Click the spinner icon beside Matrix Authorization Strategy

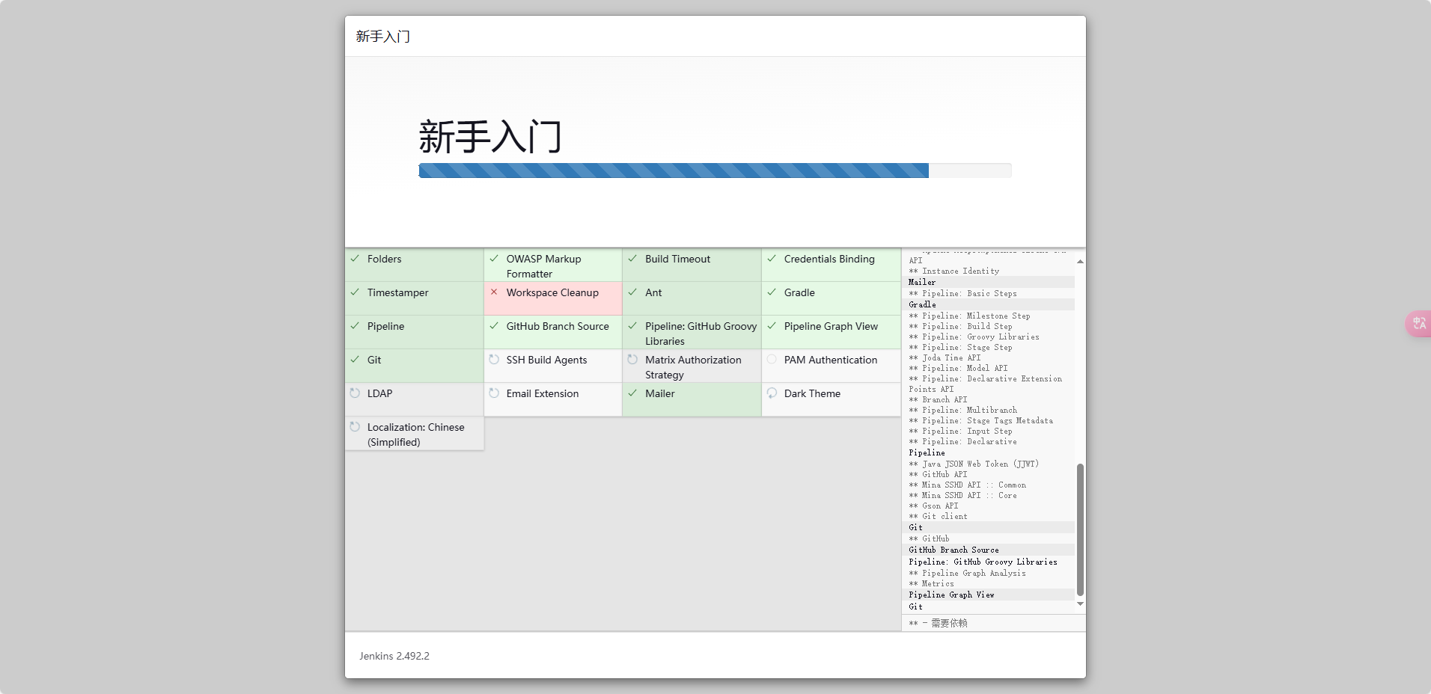tap(632, 360)
